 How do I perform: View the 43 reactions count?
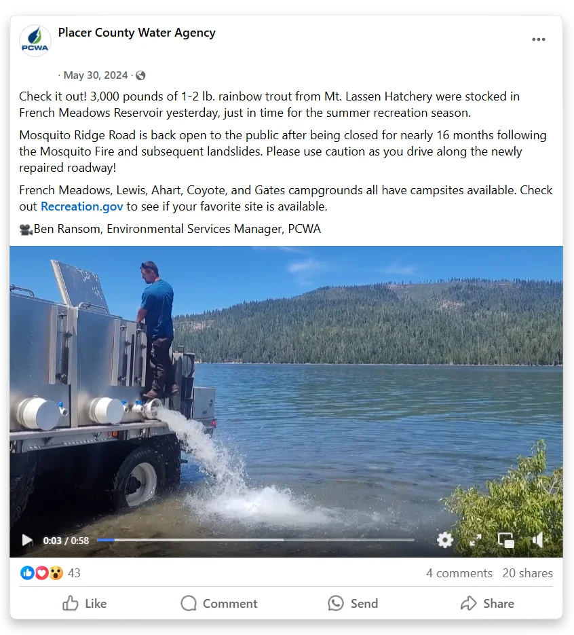[74, 573]
